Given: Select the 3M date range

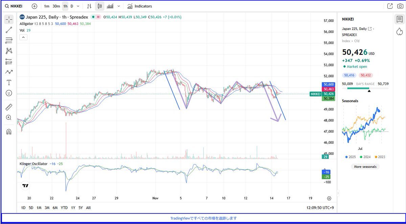Looking at the screenshot, I should [47, 208].
